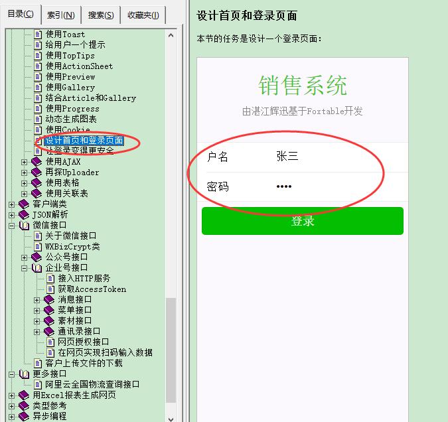
Task: Click the green 登录 button
Action: pyautogui.click(x=303, y=221)
